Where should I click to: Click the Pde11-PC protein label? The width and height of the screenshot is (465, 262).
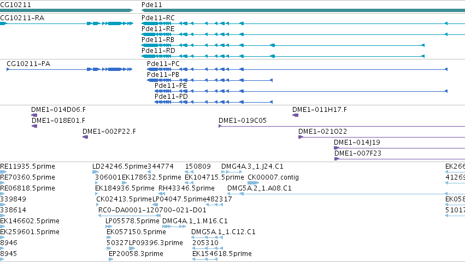[163, 64]
